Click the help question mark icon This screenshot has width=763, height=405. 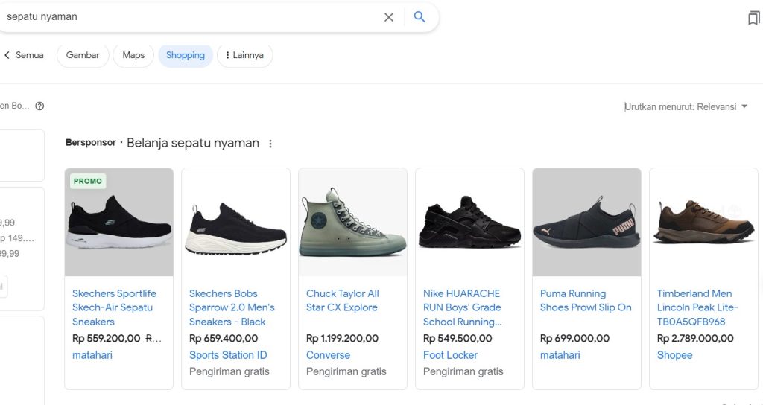click(40, 106)
